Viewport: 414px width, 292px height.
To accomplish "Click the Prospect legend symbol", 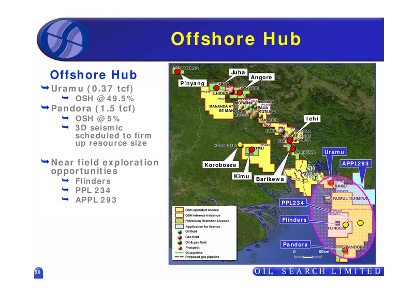I will click(x=180, y=248).
